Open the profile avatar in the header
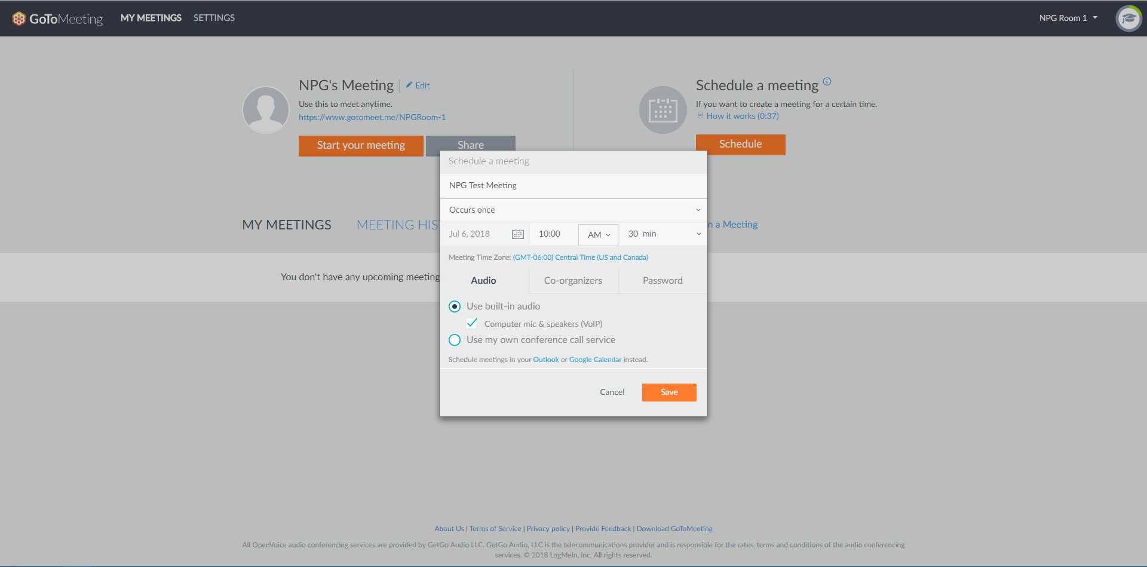 click(1128, 19)
